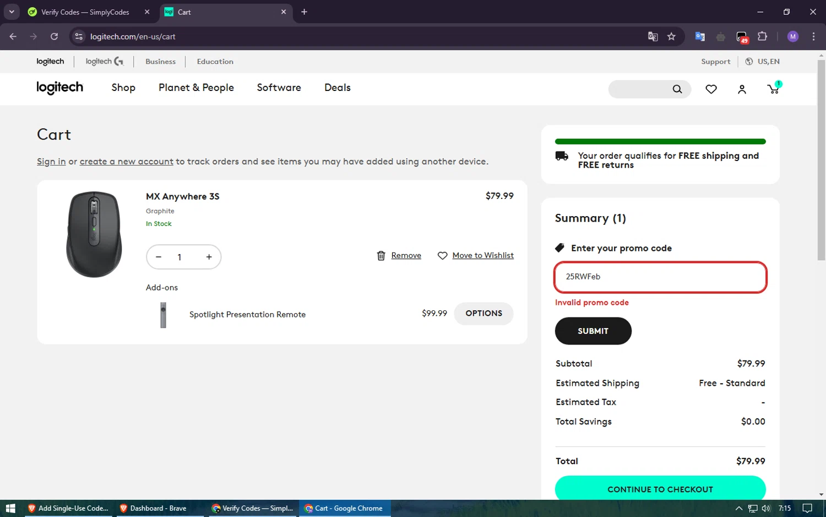Click the Logitech G logo
This screenshot has height=517, width=826.
click(x=104, y=61)
